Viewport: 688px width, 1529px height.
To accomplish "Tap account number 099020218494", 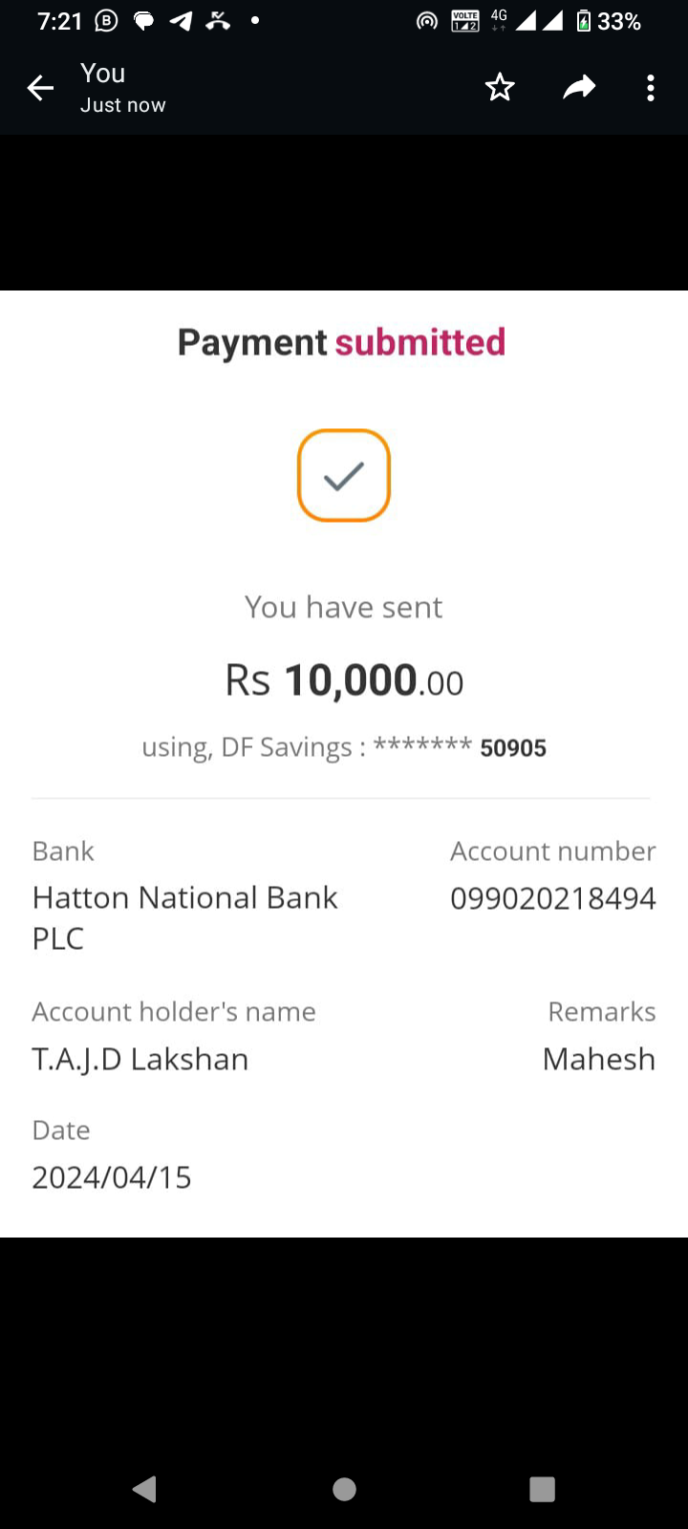I will (x=552, y=898).
